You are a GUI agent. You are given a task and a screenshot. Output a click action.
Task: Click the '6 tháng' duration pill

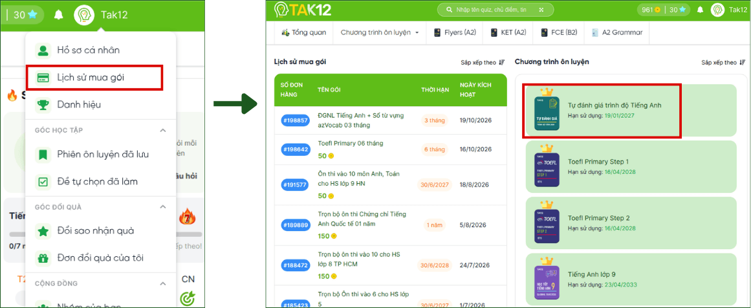(434, 149)
